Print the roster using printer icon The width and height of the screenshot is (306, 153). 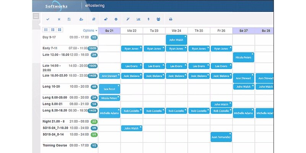[x=171, y=19]
